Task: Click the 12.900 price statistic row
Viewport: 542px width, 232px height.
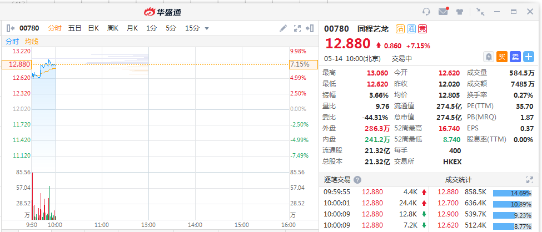Action: tap(484, 214)
